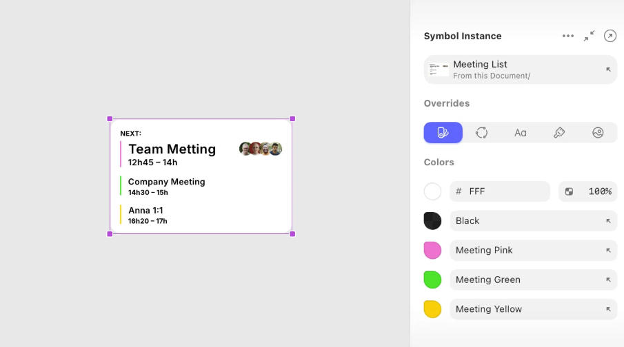Image resolution: width=624 pixels, height=347 pixels.
Task: Click the top-left selection handle
Action: tap(110, 119)
